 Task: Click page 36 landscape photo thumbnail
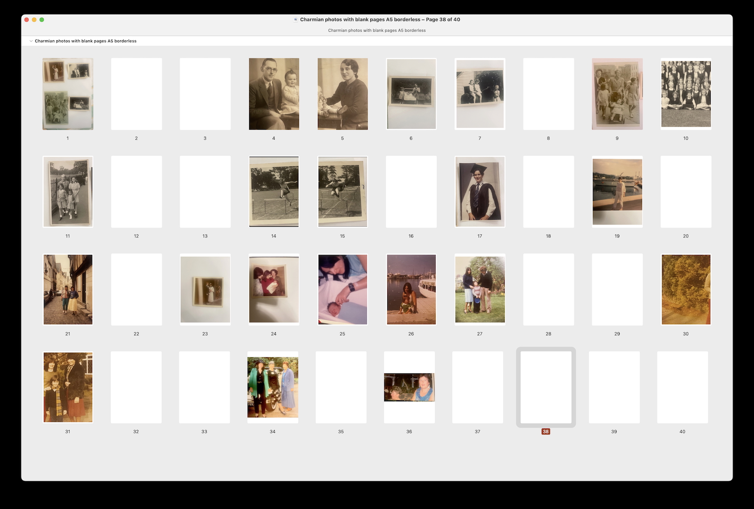tap(409, 387)
